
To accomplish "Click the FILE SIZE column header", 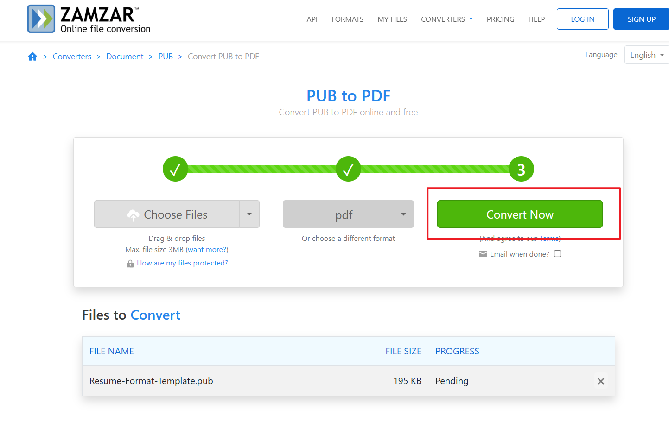I will 403,351.
